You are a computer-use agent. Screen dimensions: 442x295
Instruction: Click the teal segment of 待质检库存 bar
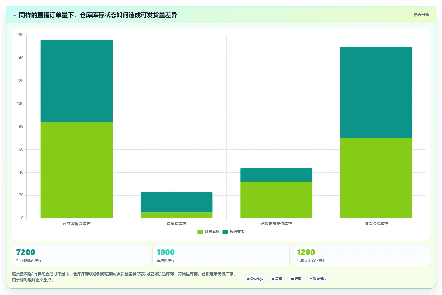[176, 202]
